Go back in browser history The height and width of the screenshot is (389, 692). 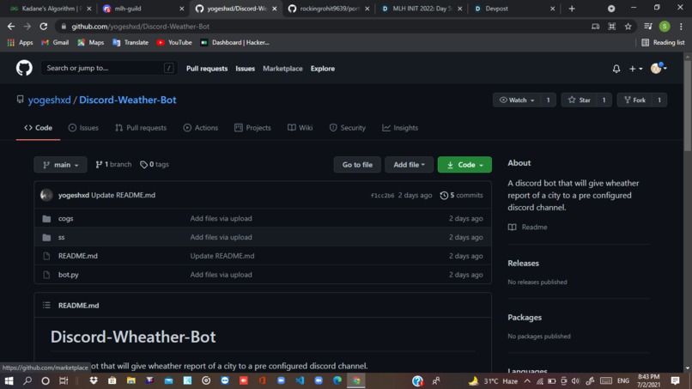[11, 27]
